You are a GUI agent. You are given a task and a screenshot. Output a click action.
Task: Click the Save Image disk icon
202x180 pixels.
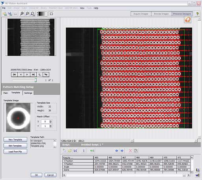pos(10,14)
